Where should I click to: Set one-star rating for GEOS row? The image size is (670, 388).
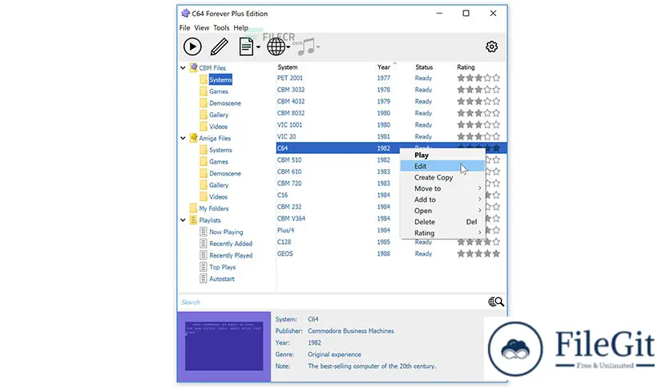pos(461,253)
